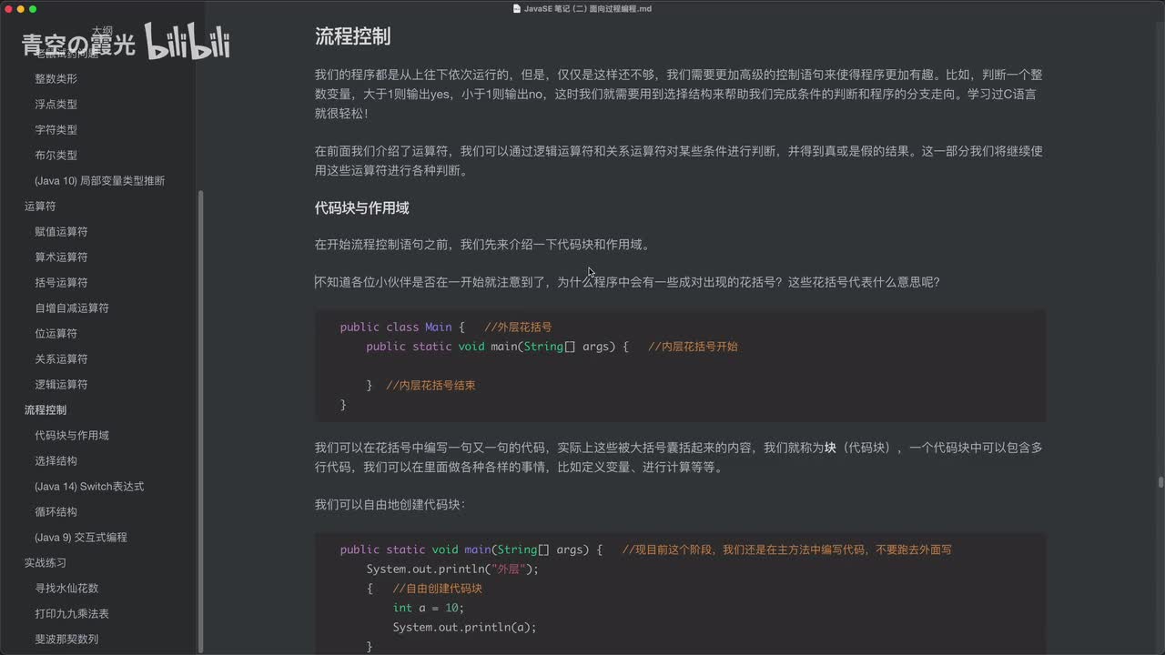Click code line int a = 10;

(x=429, y=608)
